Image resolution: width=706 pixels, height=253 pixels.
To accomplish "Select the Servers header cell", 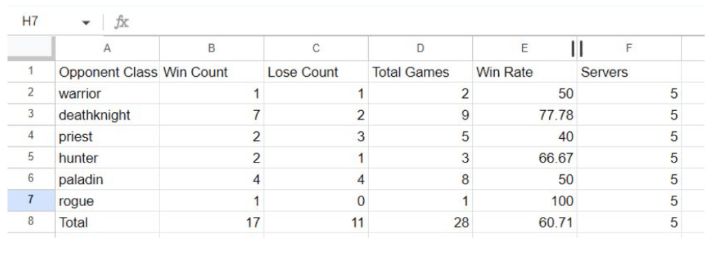I will coord(630,71).
